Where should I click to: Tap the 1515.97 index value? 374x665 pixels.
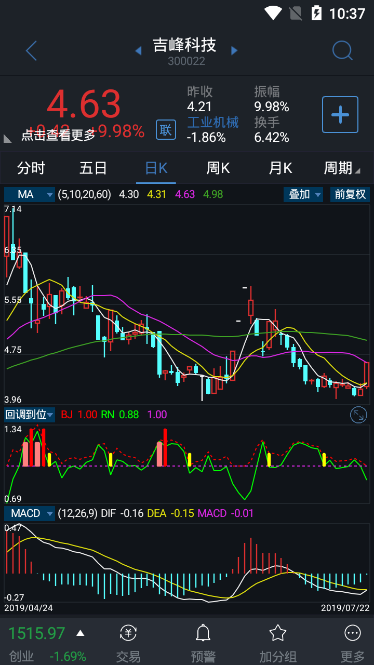click(37, 633)
